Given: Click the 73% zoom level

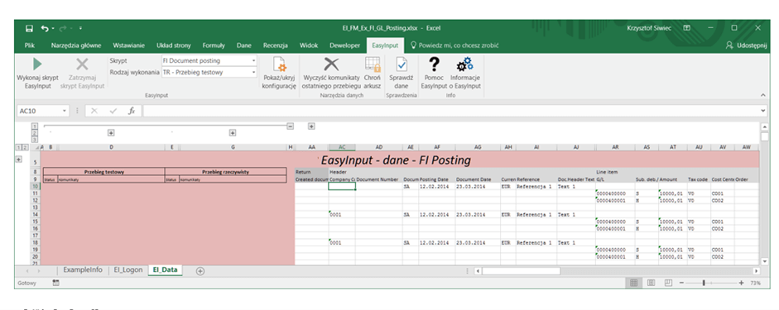Looking at the screenshot, I should pos(756,283).
